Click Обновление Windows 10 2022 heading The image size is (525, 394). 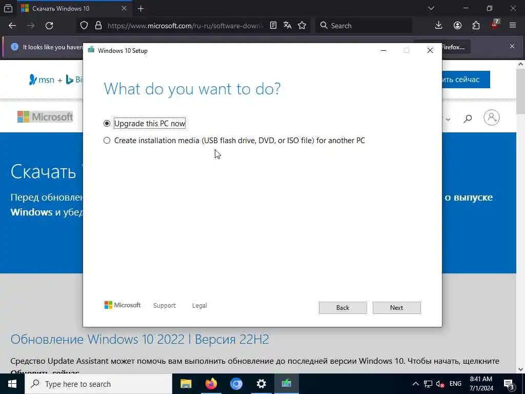tap(139, 340)
